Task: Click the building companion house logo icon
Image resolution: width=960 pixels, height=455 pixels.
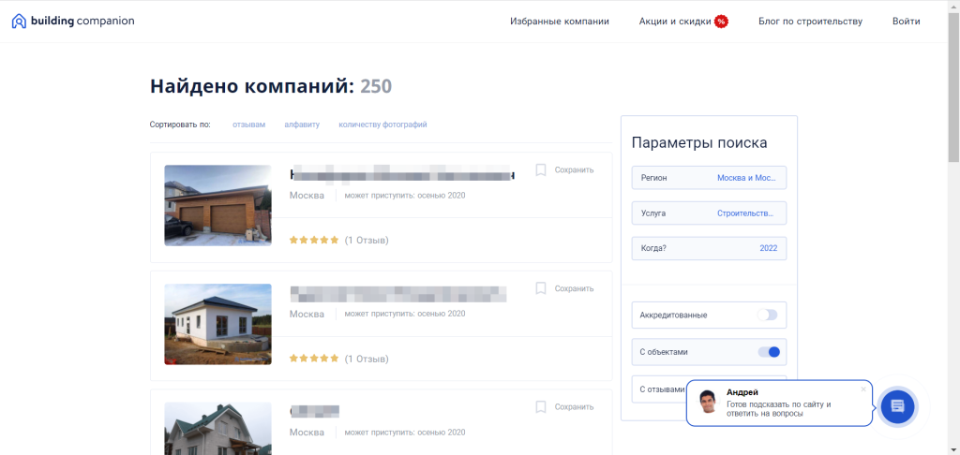Action: point(19,22)
